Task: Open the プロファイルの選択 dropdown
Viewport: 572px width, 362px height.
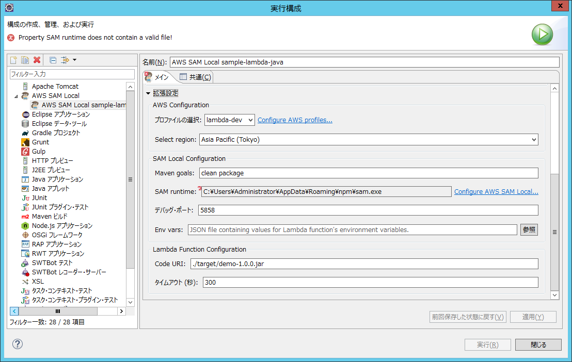Action: point(229,120)
